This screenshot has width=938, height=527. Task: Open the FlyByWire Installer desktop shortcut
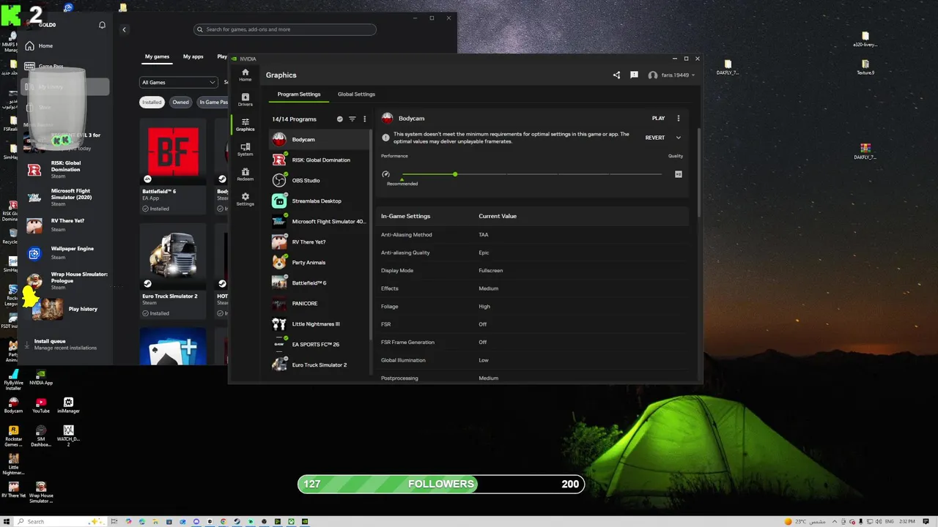click(x=13, y=380)
